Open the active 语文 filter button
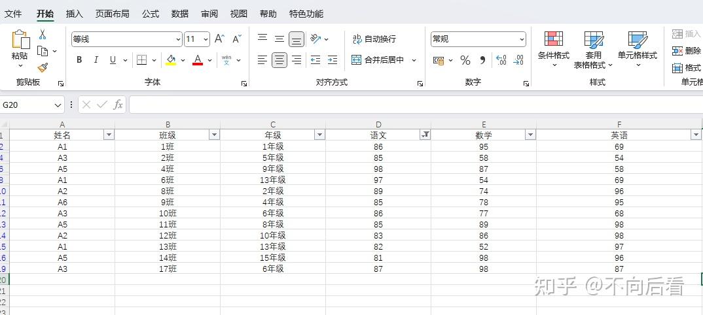 (425, 135)
